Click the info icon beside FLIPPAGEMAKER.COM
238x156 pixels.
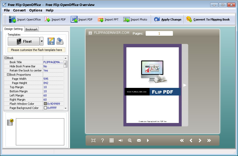[90, 33]
